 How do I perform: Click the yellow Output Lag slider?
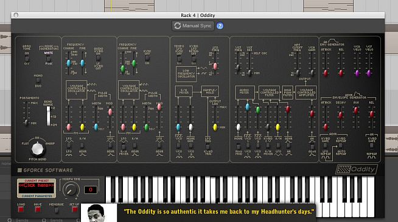[x=215, y=127]
